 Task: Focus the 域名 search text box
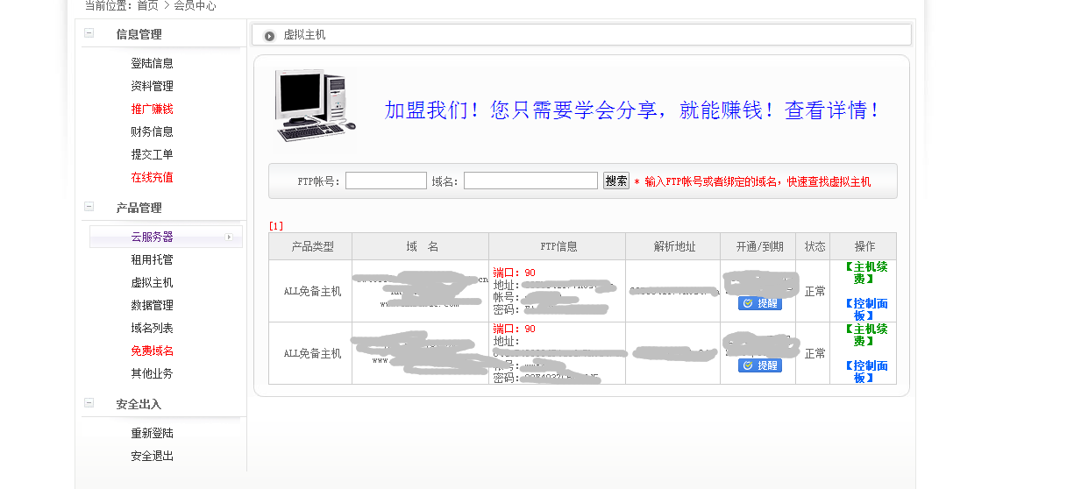point(530,181)
